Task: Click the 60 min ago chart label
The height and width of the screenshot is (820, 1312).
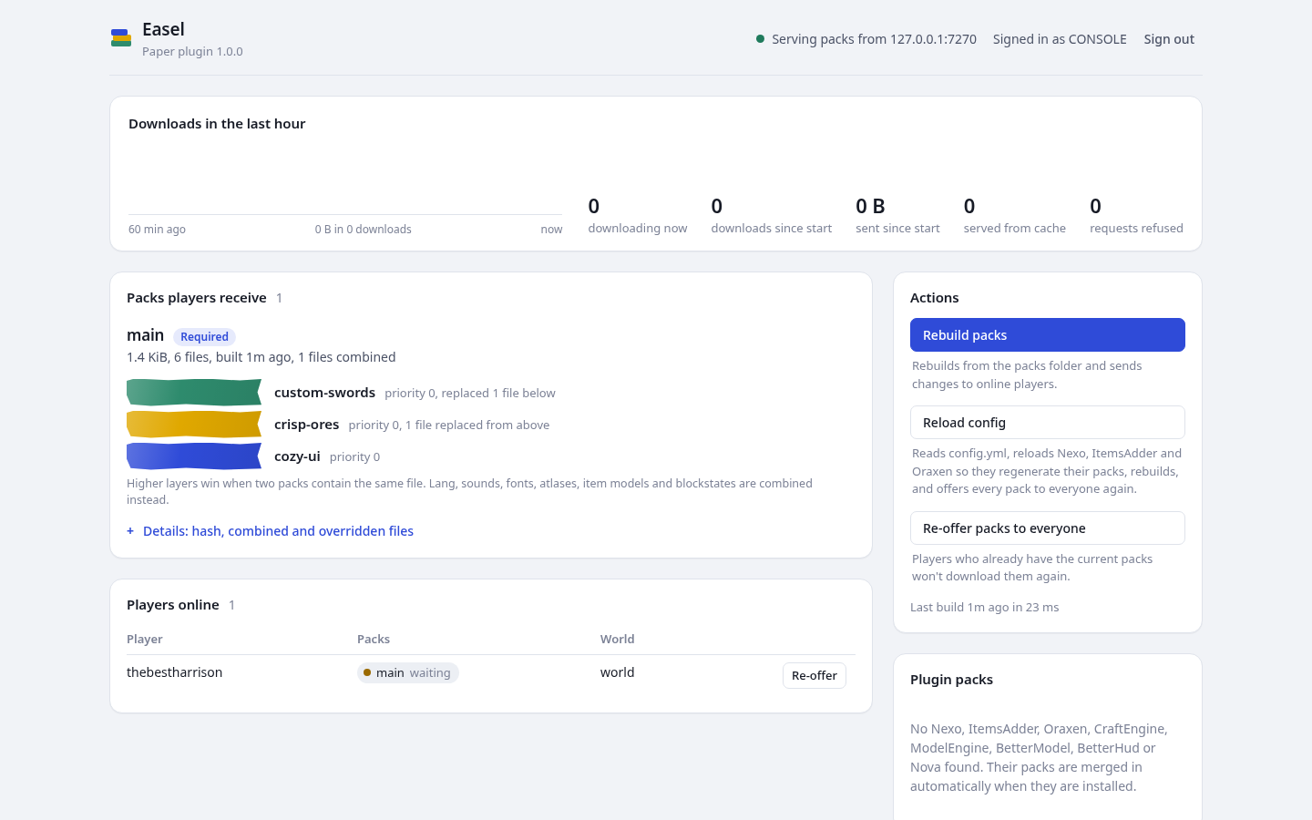Action: tap(157, 230)
